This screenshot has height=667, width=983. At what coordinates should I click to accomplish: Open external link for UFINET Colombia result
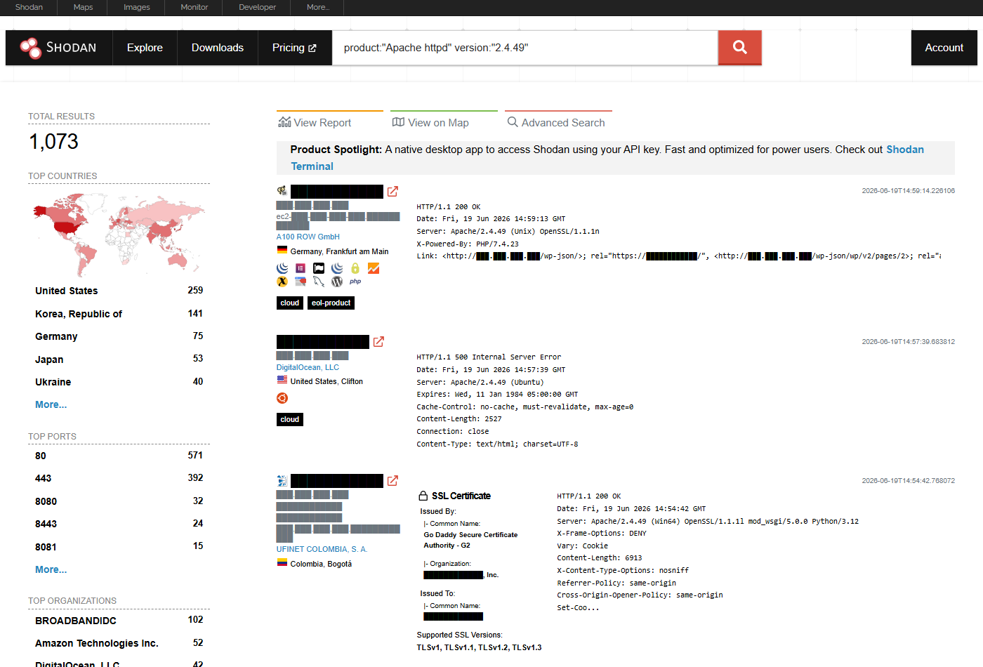[392, 481]
